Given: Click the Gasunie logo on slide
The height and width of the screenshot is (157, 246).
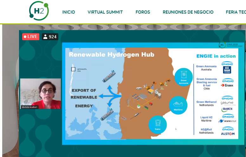Looking at the screenshot, I should [227, 103].
